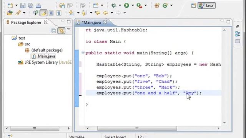
Task: Select the JRE System Library entry
Action: (45, 62)
